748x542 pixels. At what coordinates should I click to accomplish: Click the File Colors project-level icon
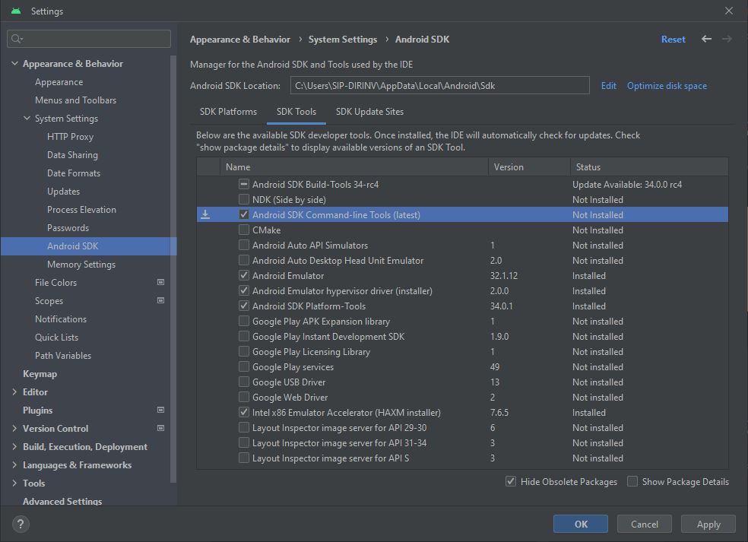coord(160,283)
